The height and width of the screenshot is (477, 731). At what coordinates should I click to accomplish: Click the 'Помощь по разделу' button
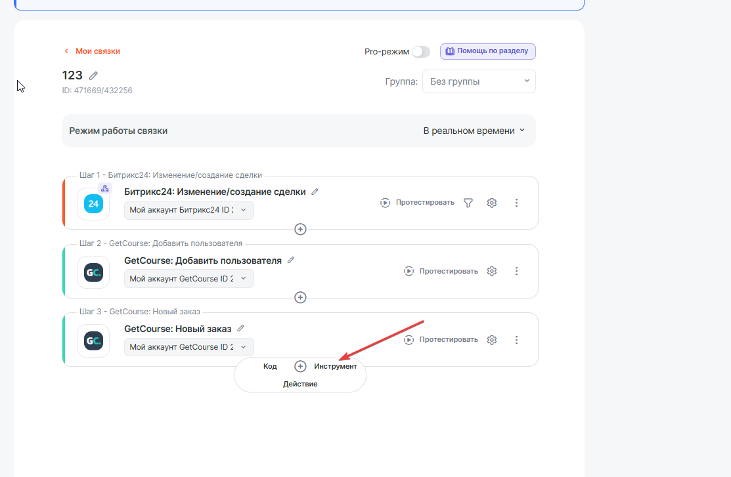click(x=487, y=51)
